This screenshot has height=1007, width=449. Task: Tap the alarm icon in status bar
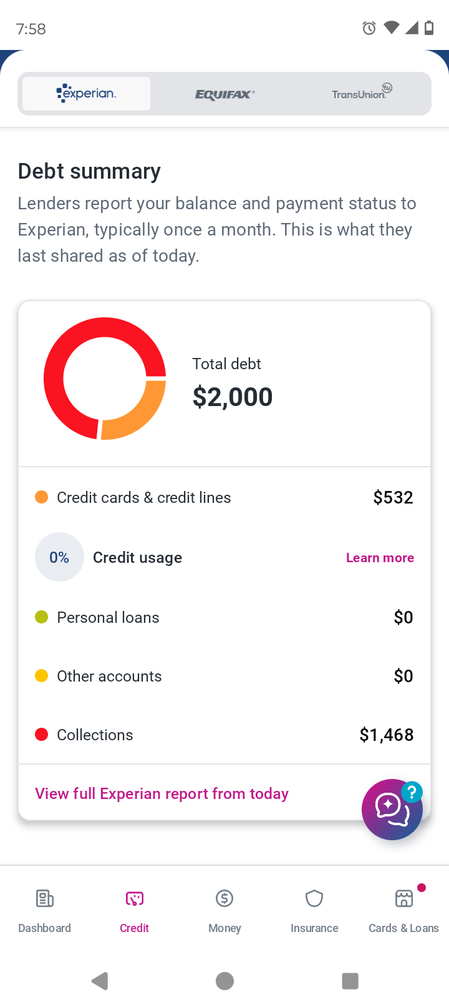click(x=369, y=28)
